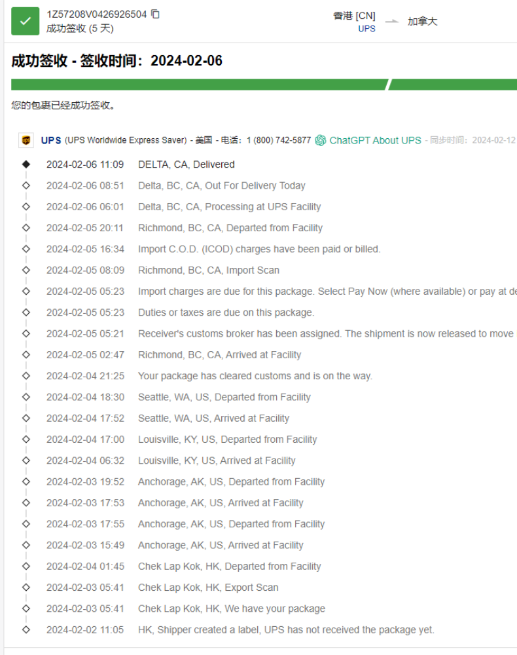Click 'Seattle, WA, US, Departed from Facility' row

224,398
